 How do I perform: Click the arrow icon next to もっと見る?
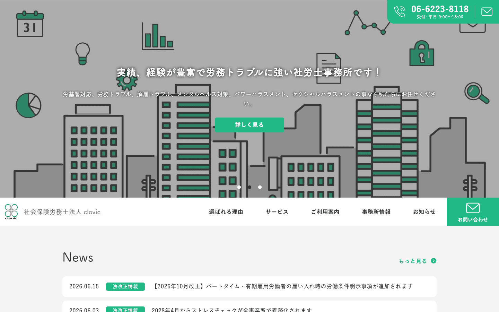(434, 261)
